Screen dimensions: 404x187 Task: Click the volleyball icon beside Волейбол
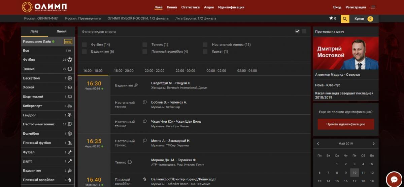pos(70,133)
